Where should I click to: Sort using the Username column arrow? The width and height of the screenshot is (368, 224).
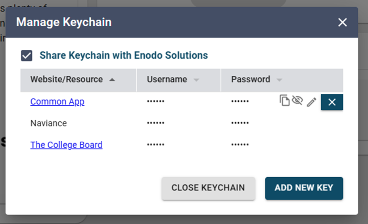pyautogui.click(x=196, y=80)
